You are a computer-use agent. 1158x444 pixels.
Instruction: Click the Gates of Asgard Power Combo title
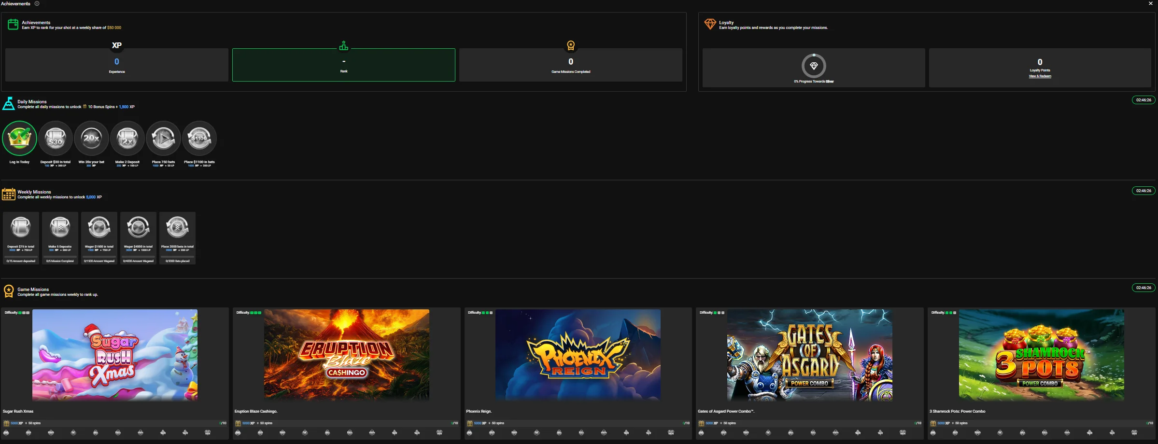[x=726, y=412]
